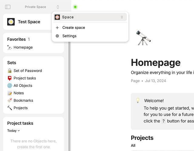The image size is (194, 151).
Task: Click the Settings gear icon
Action: tap(57, 36)
